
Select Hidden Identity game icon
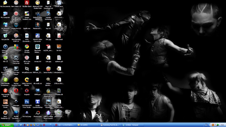tap(48, 82)
